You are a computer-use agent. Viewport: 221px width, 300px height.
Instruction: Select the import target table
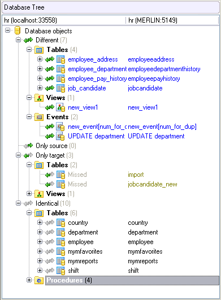point(136,175)
